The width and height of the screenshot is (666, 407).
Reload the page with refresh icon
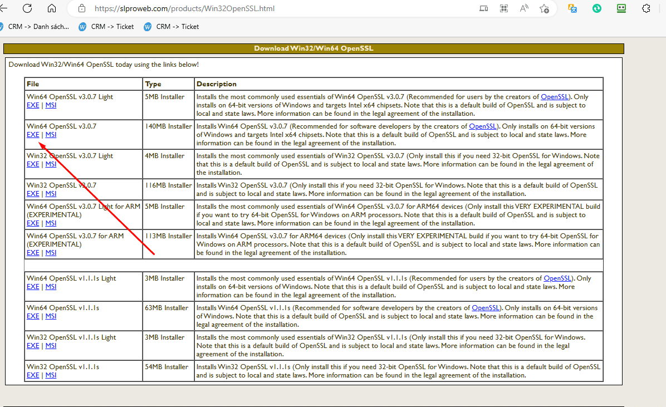27,8
